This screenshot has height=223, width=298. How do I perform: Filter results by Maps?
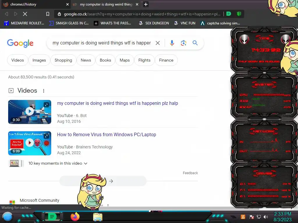125,60
